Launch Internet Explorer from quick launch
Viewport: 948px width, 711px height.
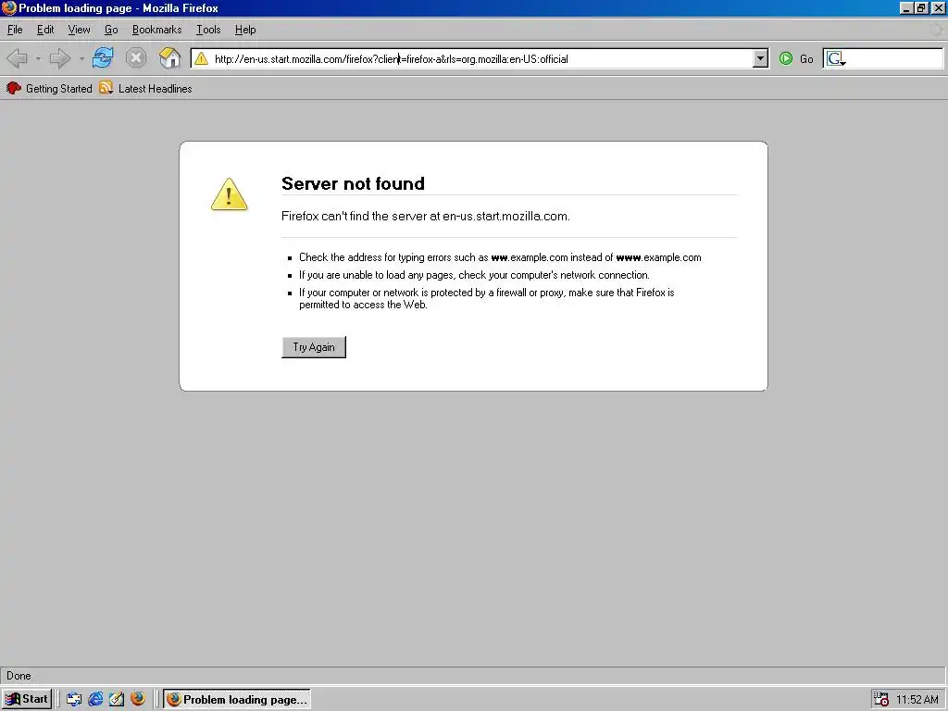click(95, 699)
